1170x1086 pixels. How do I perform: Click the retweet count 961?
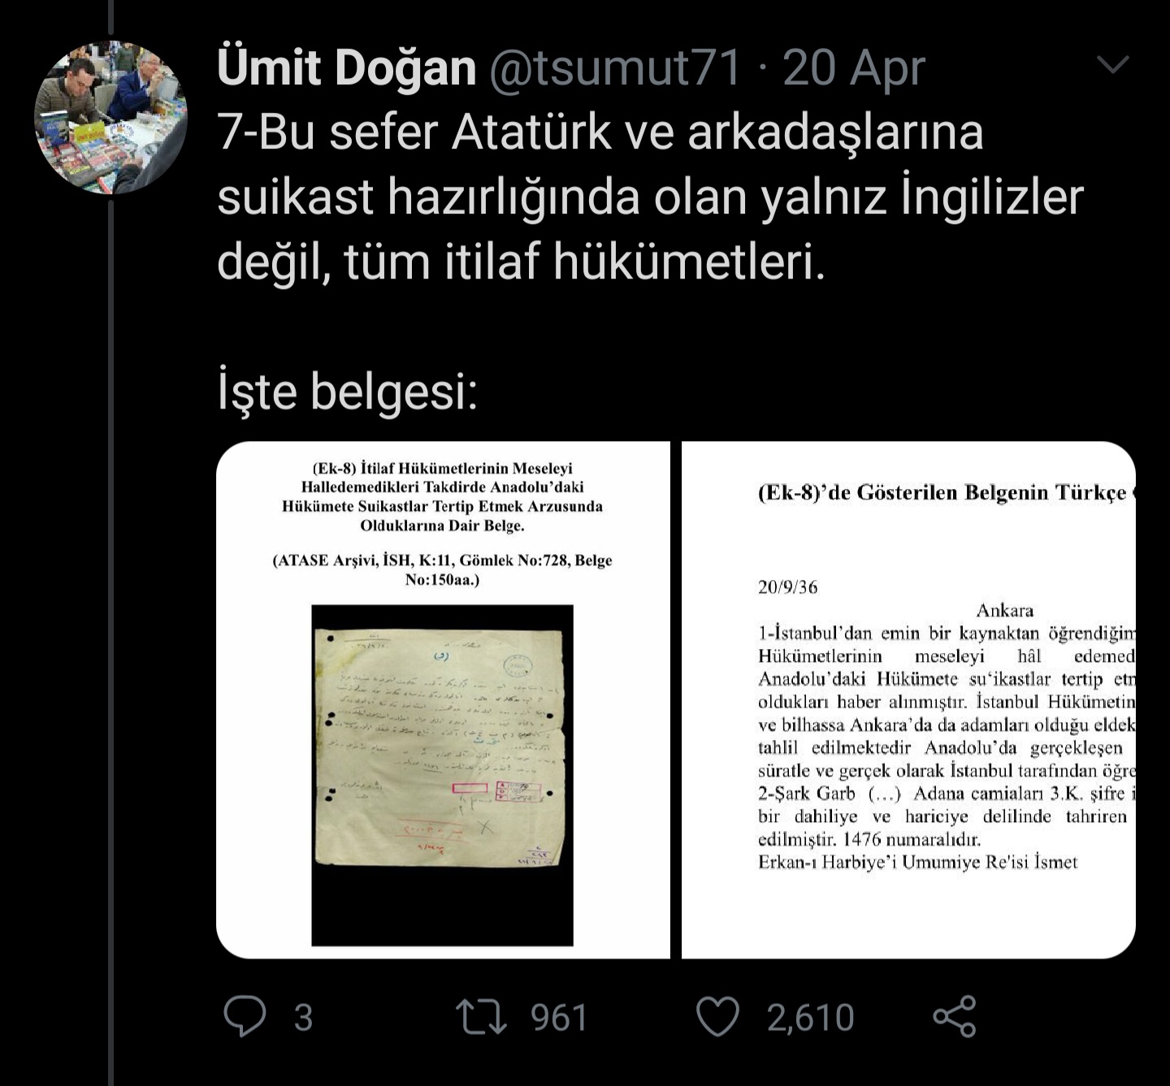click(559, 1018)
